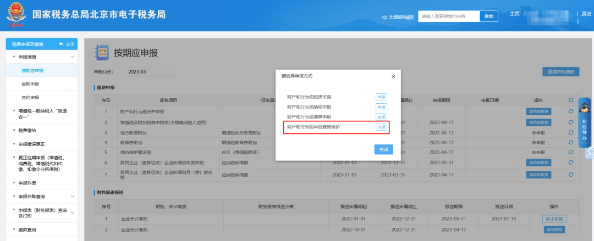Open the 在线导办 online assistant

click(585, 122)
